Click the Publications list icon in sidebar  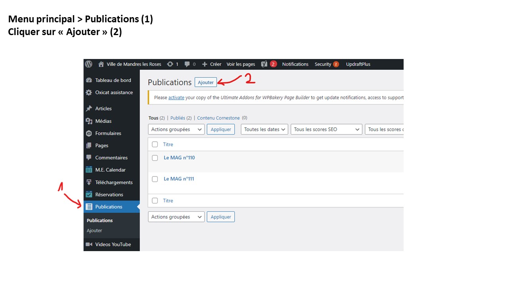(x=89, y=207)
